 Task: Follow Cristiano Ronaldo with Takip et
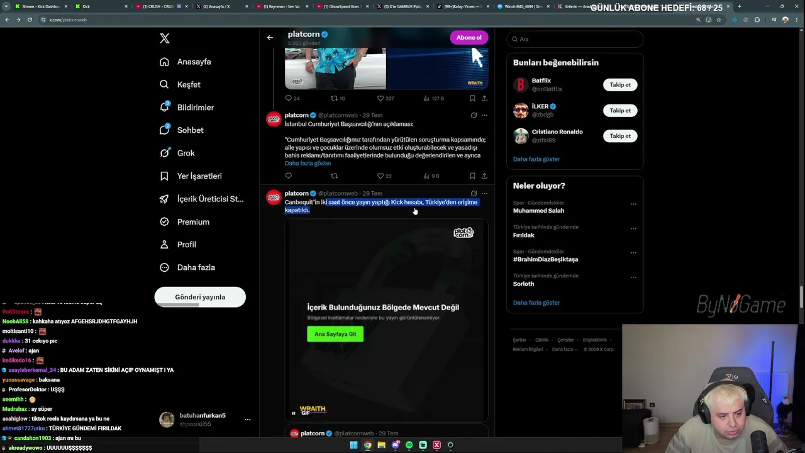pyautogui.click(x=620, y=136)
